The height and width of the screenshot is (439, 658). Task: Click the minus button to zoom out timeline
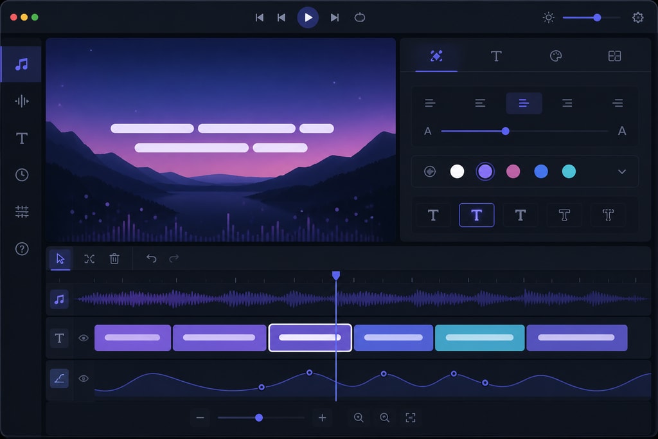[200, 418]
